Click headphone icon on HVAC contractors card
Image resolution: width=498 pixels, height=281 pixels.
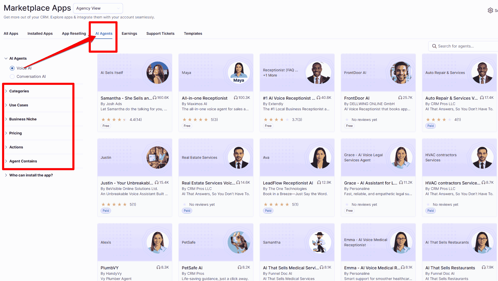pos(483,183)
